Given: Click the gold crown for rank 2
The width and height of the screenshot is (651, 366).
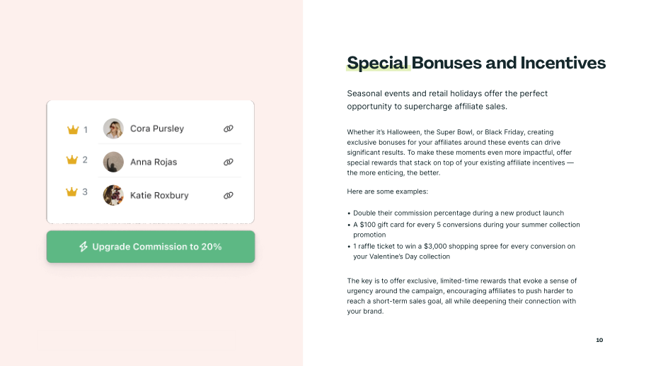Looking at the screenshot, I should pyautogui.click(x=72, y=160).
